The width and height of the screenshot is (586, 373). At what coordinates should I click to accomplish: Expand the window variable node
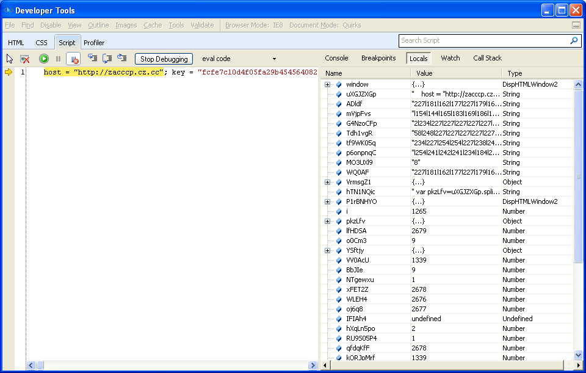328,84
